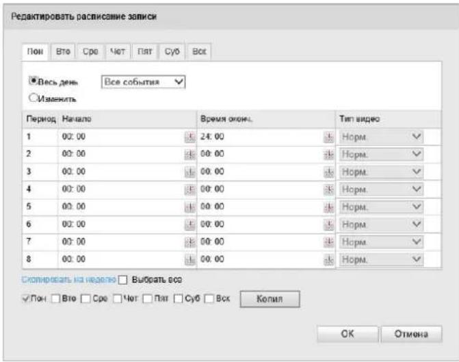Select the Изменить radio button
This screenshot has height=362, width=459.
pos(33,98)
